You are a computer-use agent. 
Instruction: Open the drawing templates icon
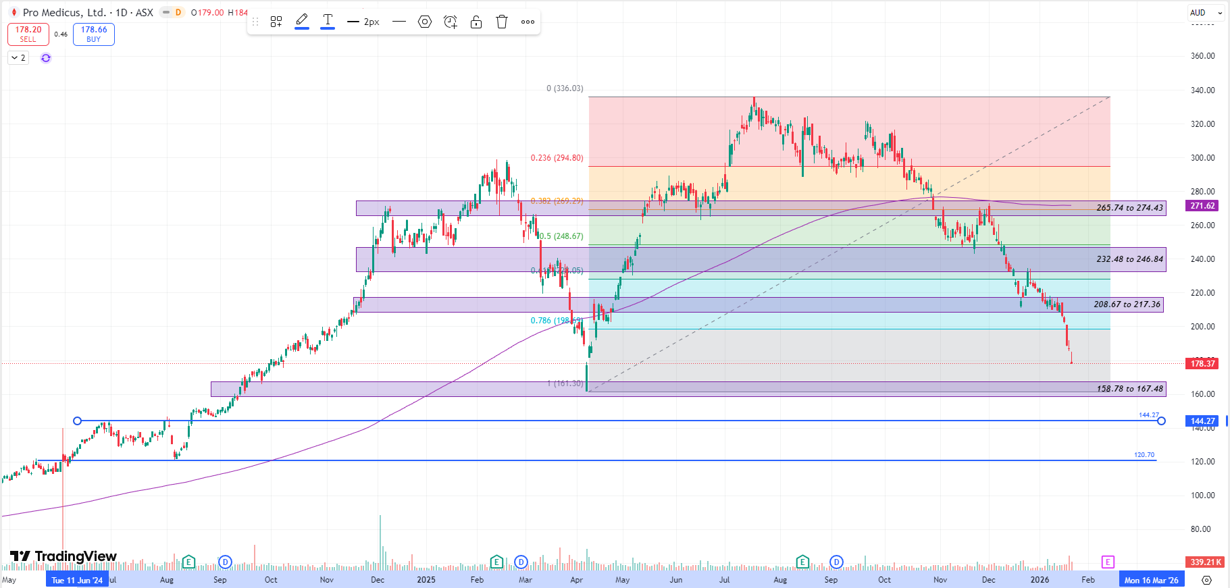tap(276, 22)
